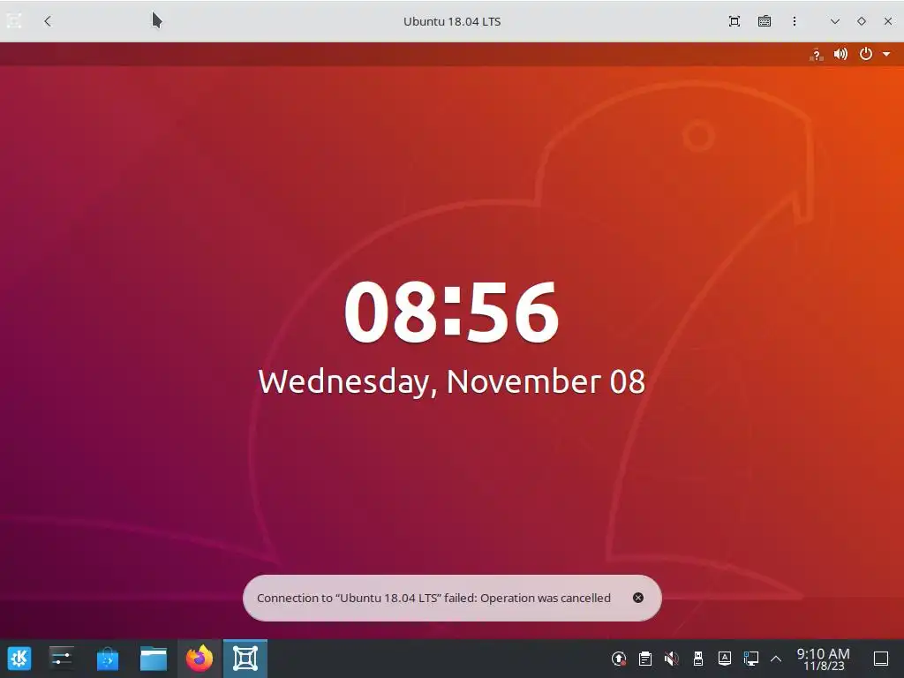Click the guest power icon in top bar
The height and width of the screenshot is (678, 904).
coord(865,54)
